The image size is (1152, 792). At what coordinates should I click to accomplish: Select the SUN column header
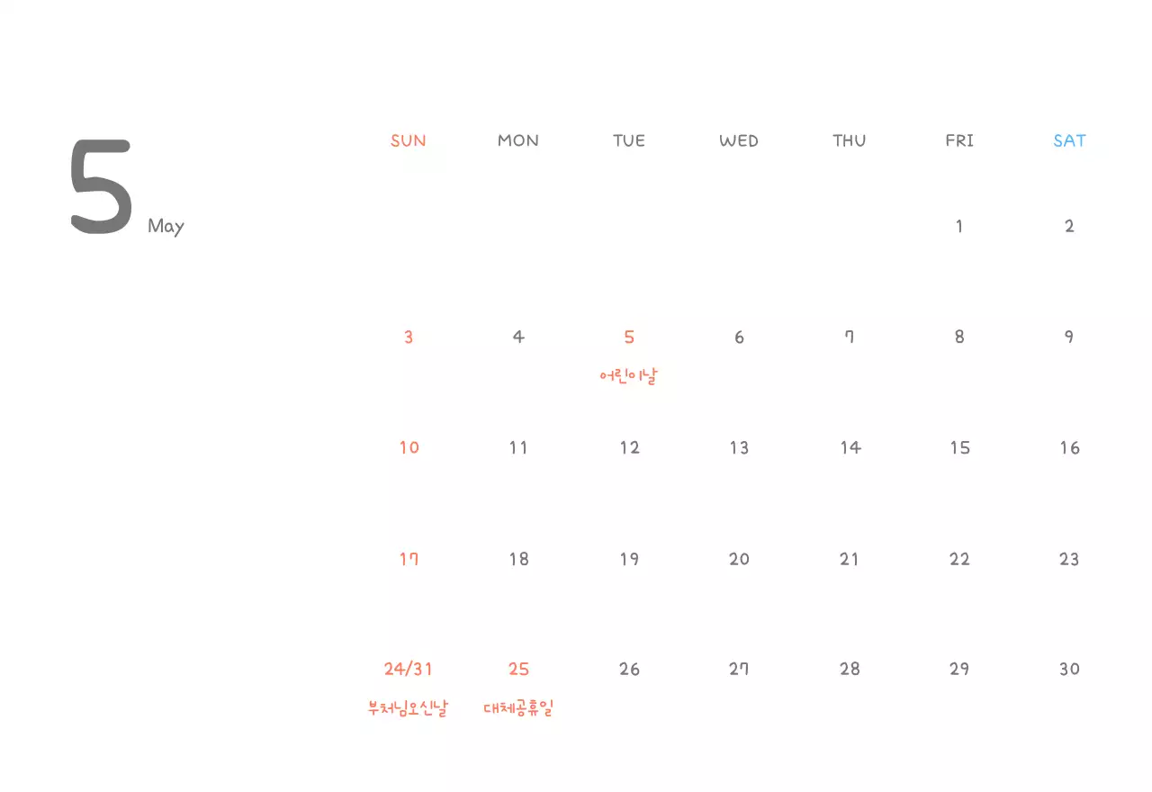tap(409, 140)
